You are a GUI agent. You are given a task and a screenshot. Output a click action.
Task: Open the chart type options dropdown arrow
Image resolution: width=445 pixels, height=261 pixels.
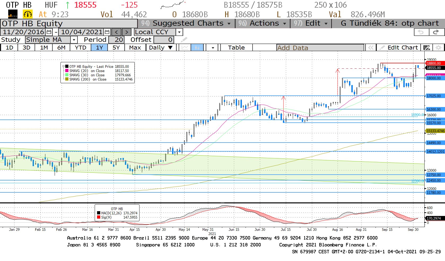(x=213, y=48)
